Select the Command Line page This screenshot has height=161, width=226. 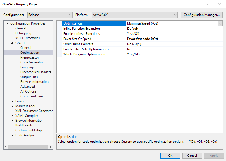pyautogui.click(x=32, y=96)
